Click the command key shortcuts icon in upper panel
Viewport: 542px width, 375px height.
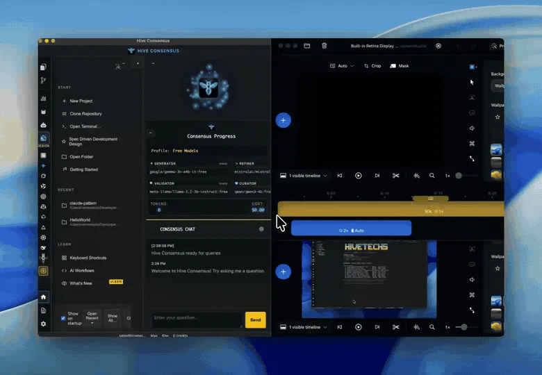472,143
